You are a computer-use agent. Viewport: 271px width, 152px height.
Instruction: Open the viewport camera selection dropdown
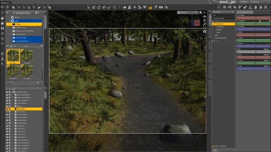tap(188, 13)
